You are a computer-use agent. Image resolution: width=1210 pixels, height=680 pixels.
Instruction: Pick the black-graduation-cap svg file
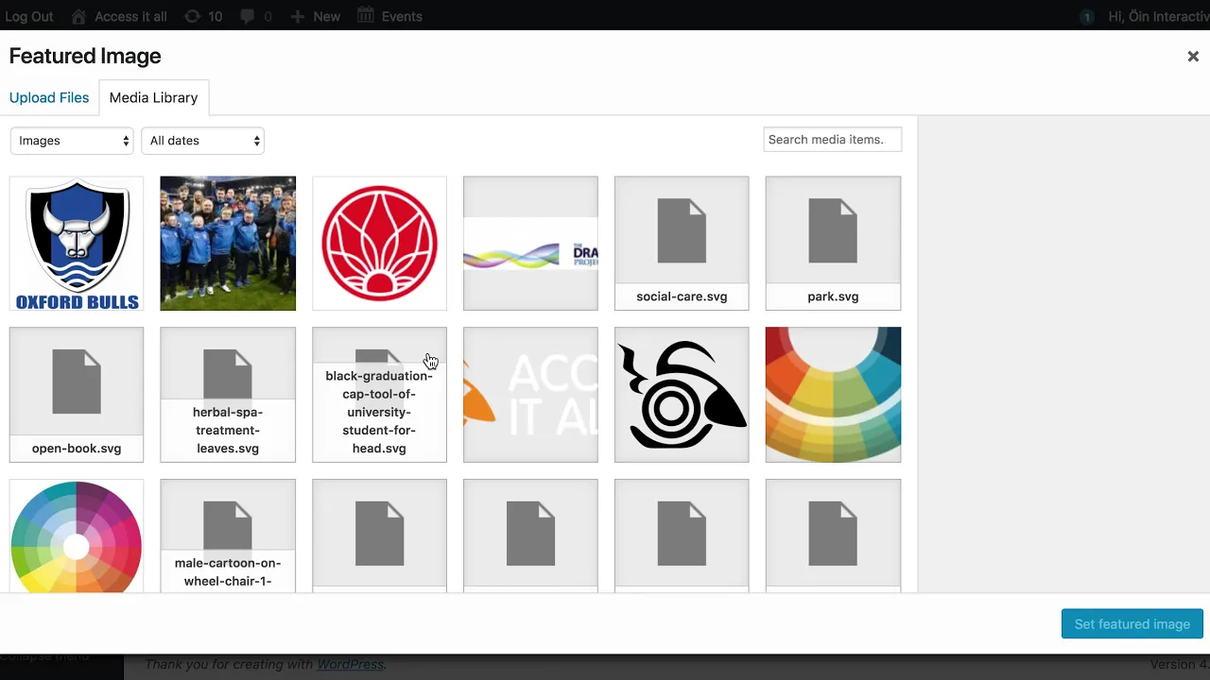(x=379, y=395)
